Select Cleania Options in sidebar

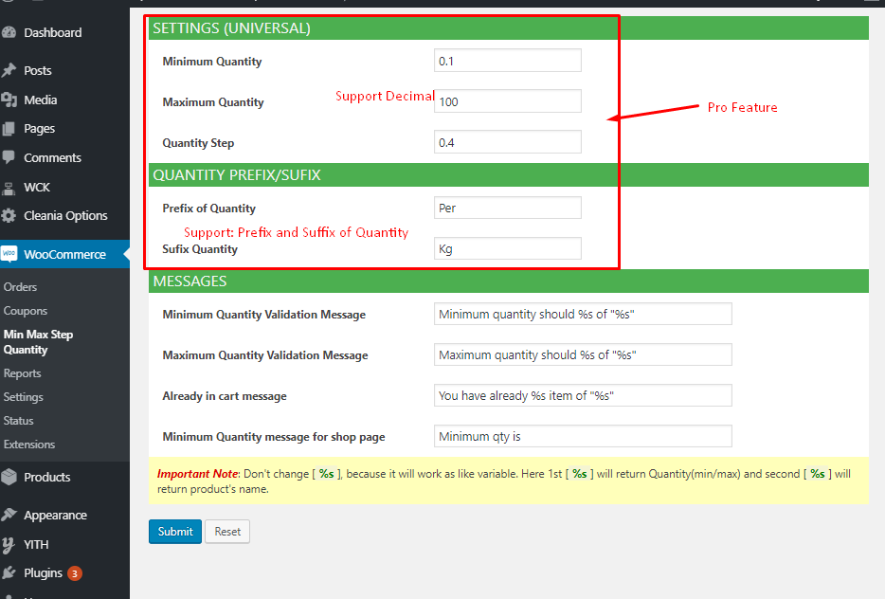coord(65,215)
